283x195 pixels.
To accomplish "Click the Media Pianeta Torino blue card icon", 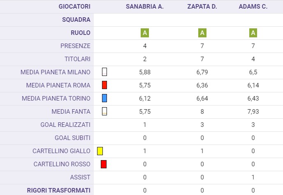I will 104,98.
